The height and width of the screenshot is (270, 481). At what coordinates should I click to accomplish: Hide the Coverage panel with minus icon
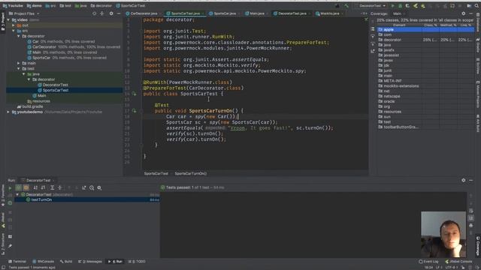(471, 13)
